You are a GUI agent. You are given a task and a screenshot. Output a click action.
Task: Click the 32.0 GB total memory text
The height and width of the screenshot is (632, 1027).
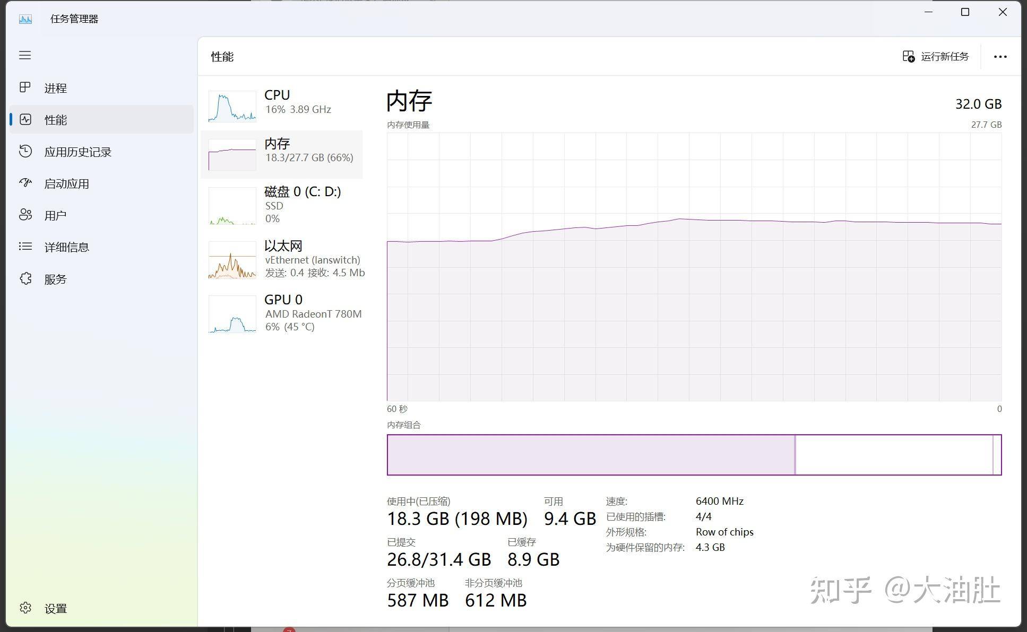[978, 104]
